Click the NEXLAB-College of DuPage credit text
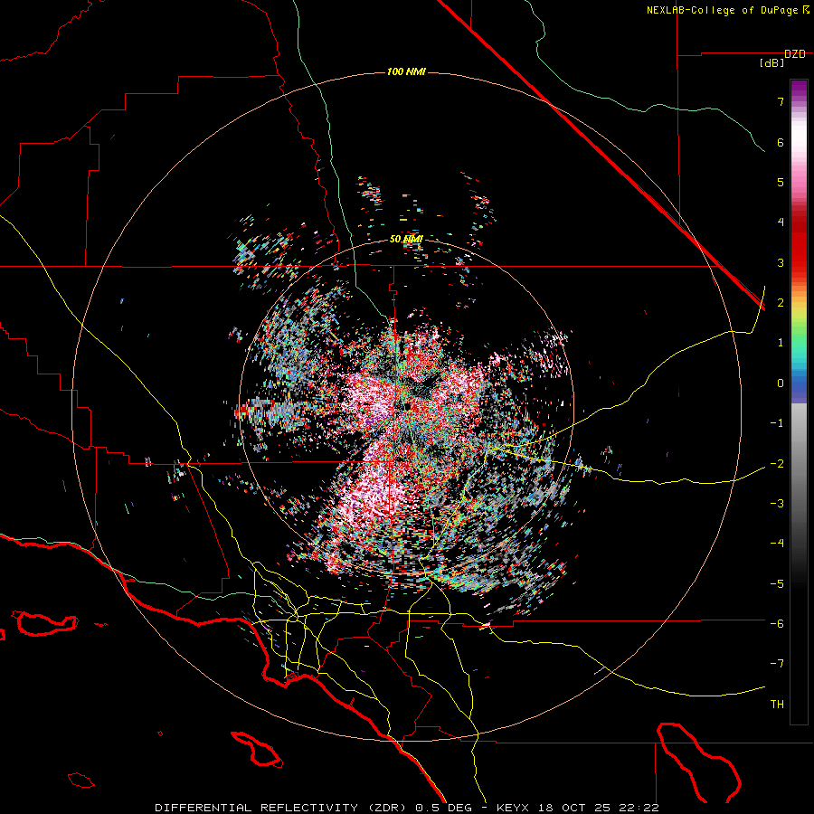This screenshot has width=814, height=814. coord(728,10)
